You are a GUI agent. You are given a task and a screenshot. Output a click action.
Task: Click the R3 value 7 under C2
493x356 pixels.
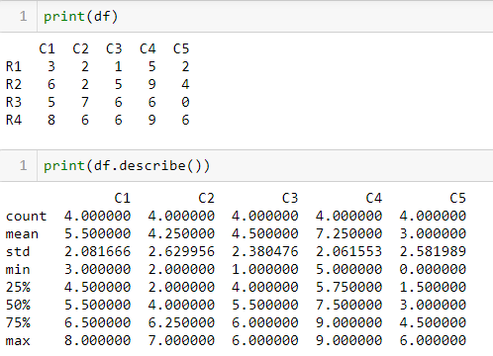click(x=85, y=102)
